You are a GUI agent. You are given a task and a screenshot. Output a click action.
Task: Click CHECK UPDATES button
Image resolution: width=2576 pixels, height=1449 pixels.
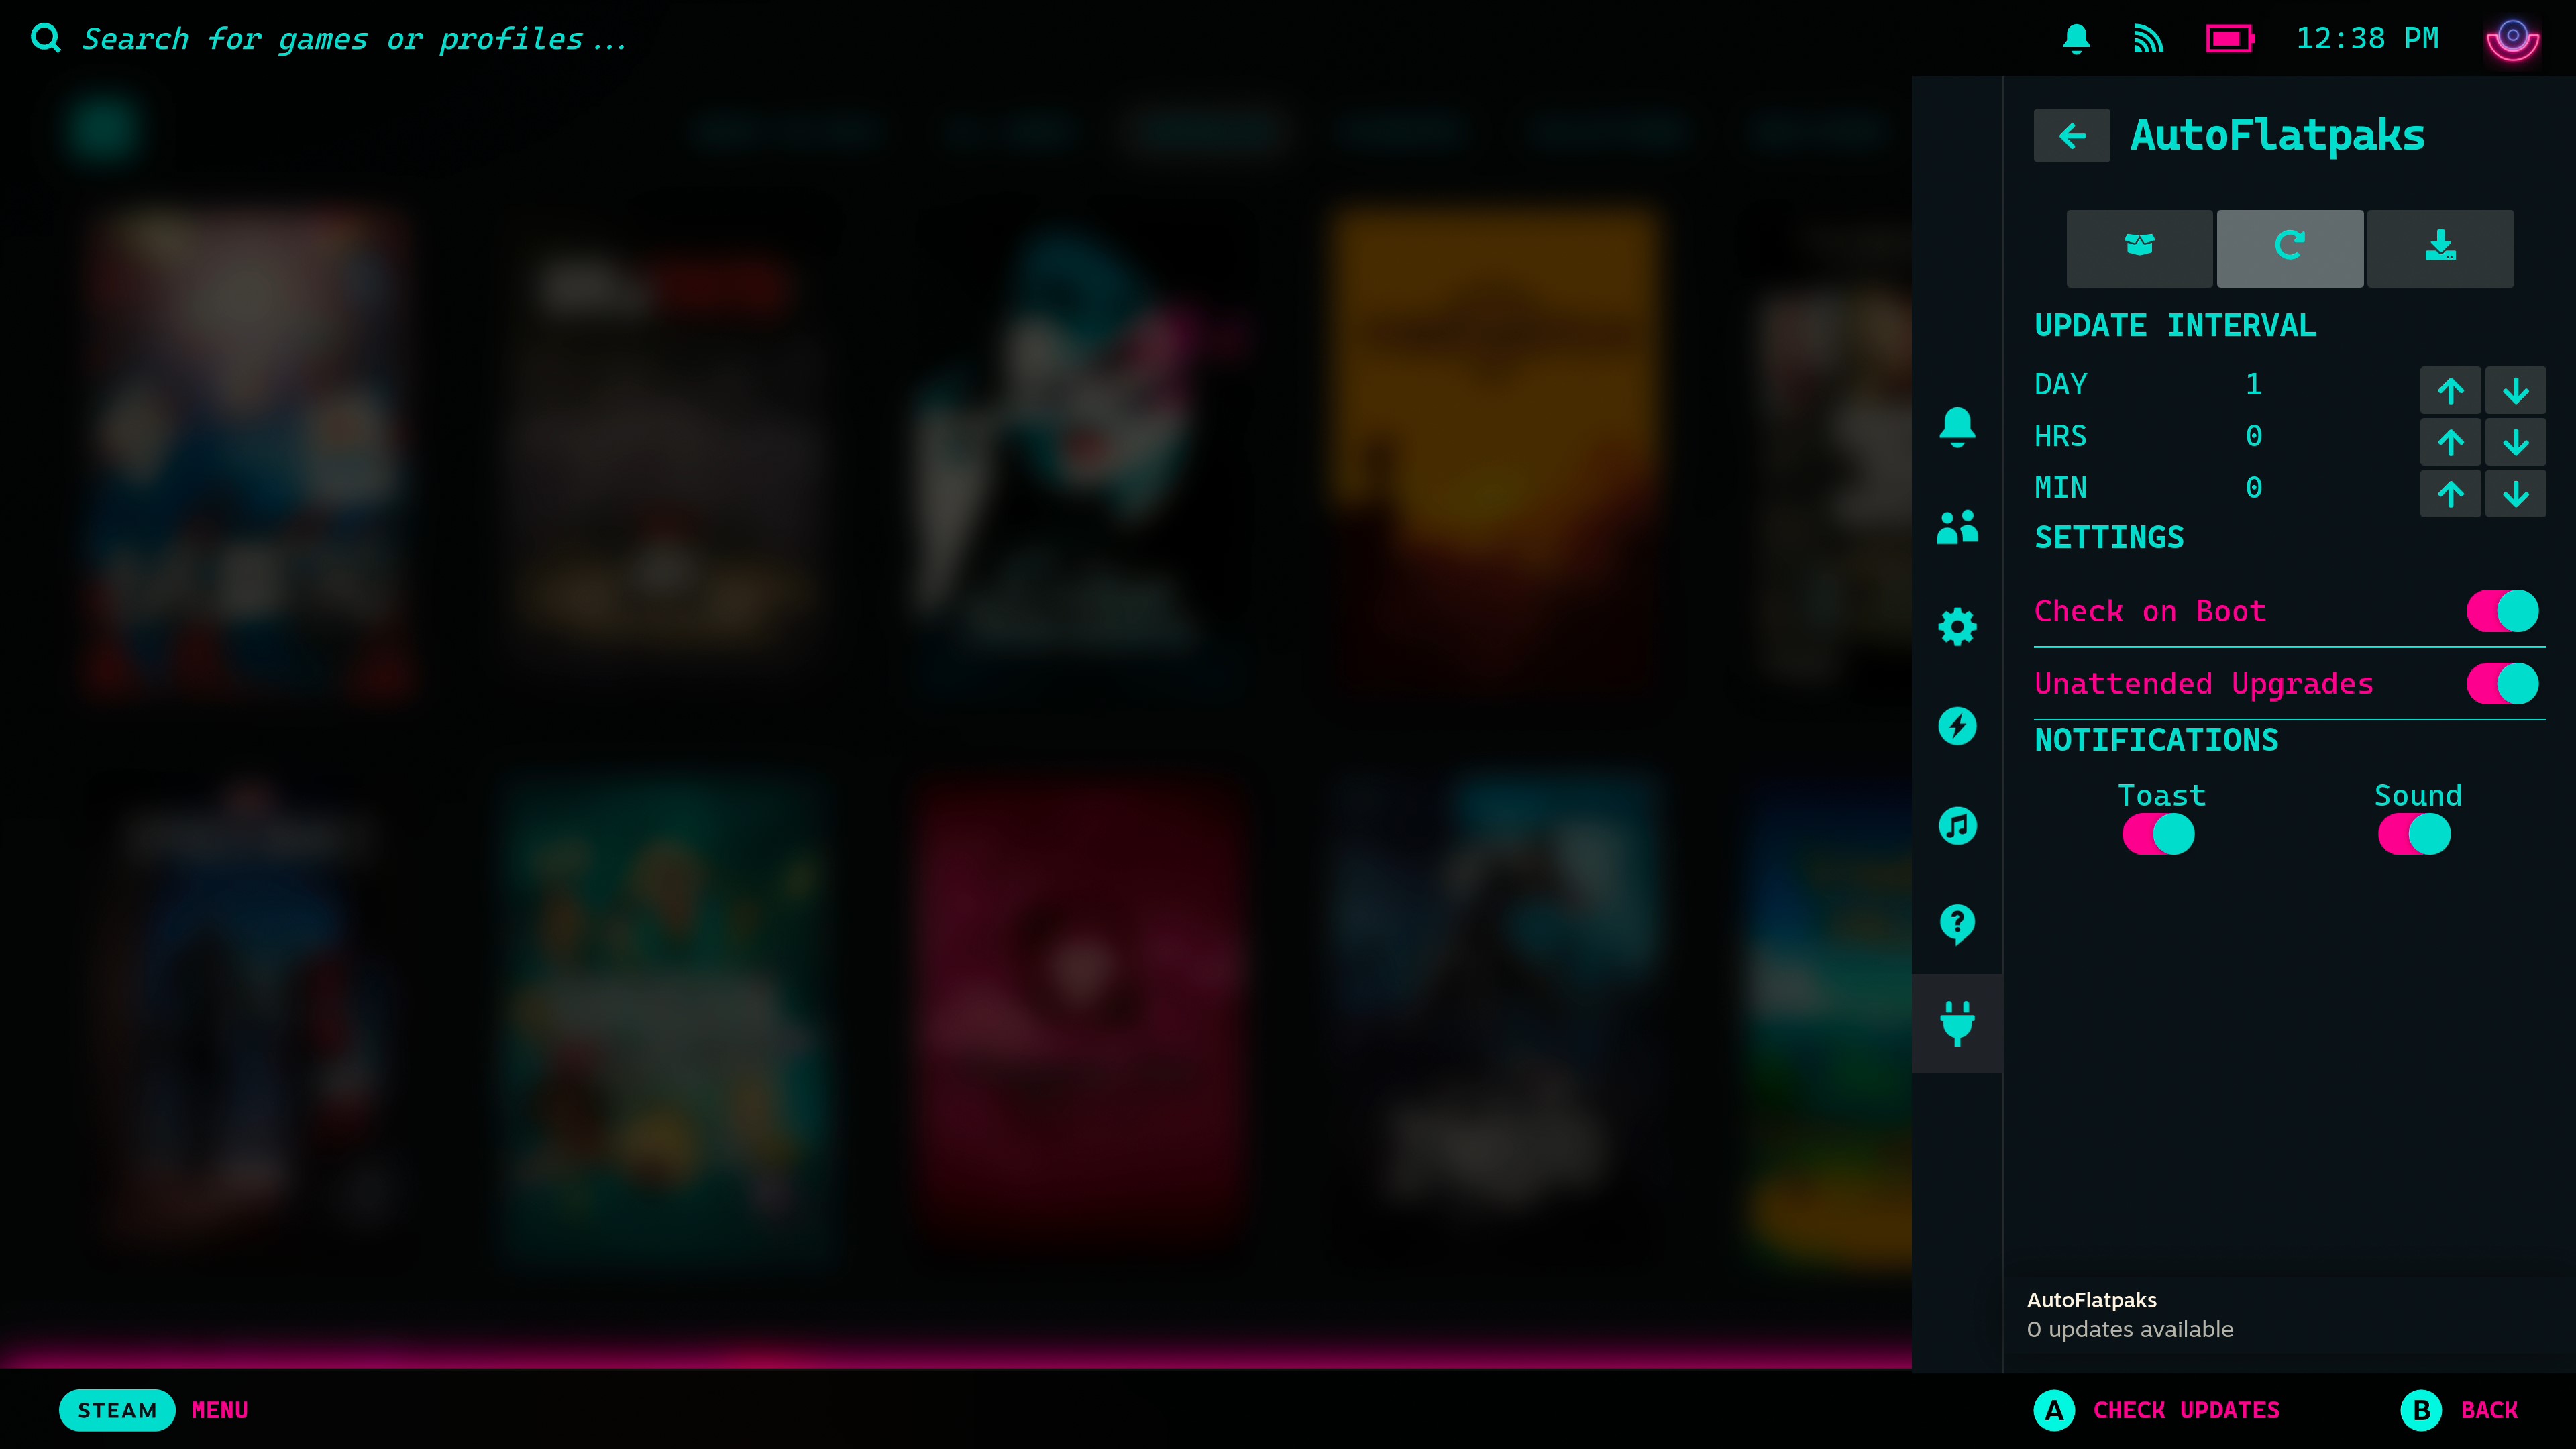pos(2159,1410)
